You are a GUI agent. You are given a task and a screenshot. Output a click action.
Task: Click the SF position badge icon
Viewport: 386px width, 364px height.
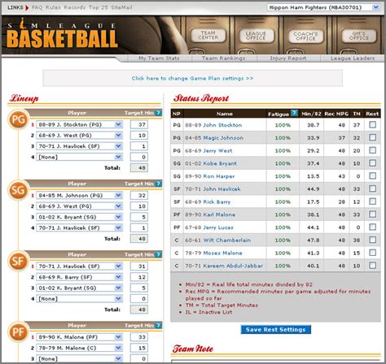pos(18,262)
